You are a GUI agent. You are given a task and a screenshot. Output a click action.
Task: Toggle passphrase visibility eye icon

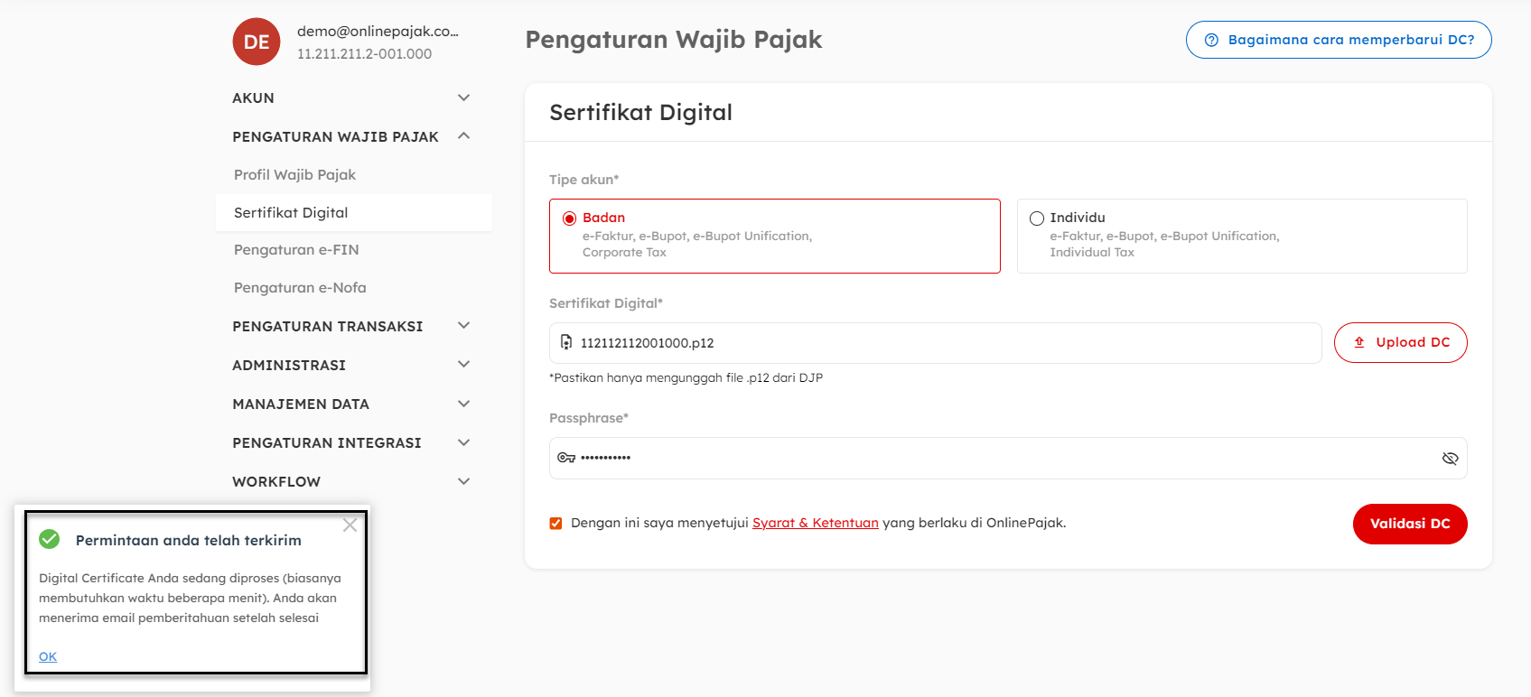(x=1450, y=459)
